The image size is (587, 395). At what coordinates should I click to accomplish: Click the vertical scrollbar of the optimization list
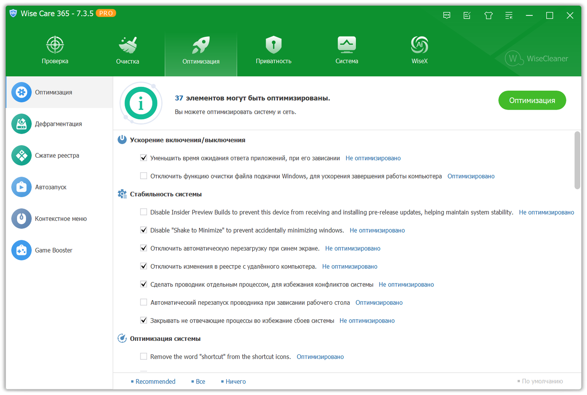pos(577,160)
